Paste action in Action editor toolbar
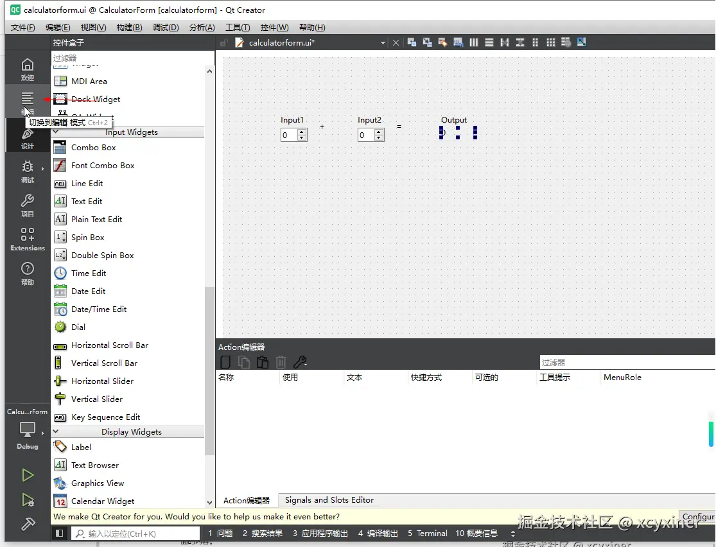This screenshot has width=716, height=547. click(x=263, y=362)
